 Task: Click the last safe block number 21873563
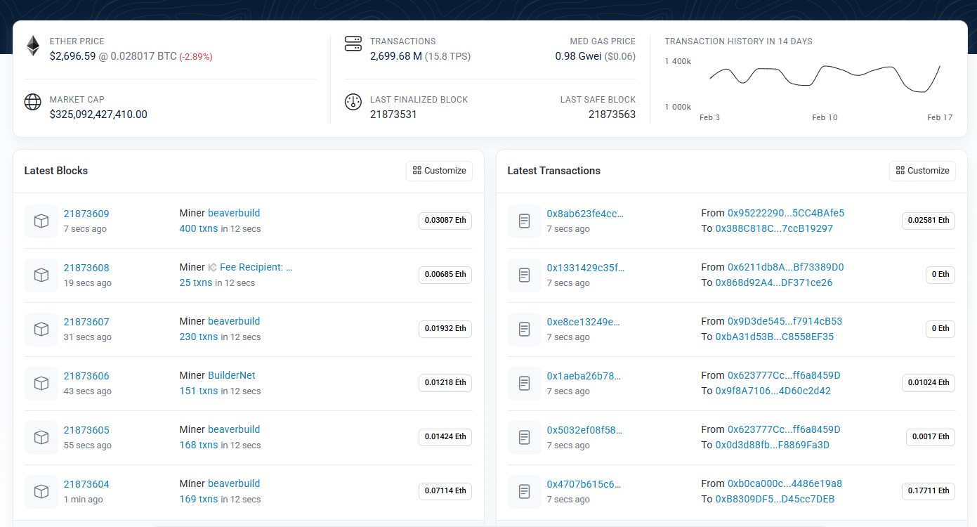612,115
